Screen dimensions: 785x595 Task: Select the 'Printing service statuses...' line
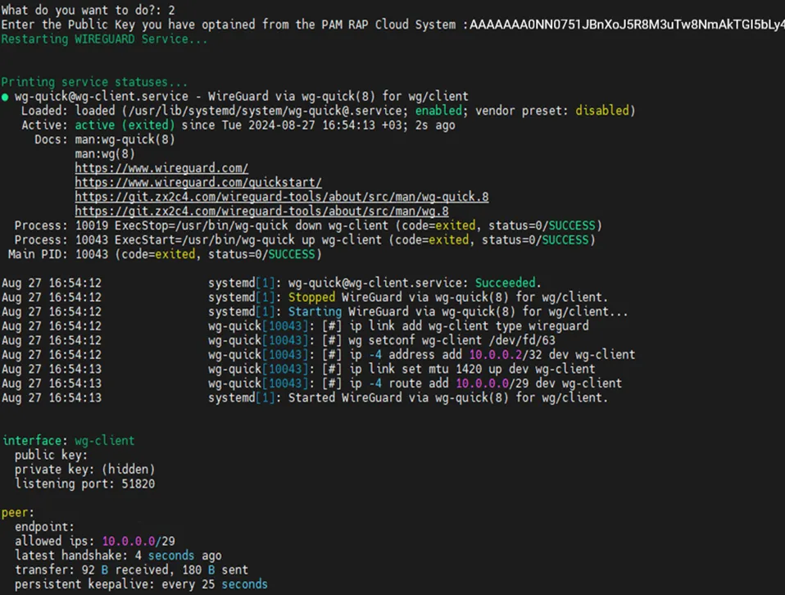pos(94,82)
